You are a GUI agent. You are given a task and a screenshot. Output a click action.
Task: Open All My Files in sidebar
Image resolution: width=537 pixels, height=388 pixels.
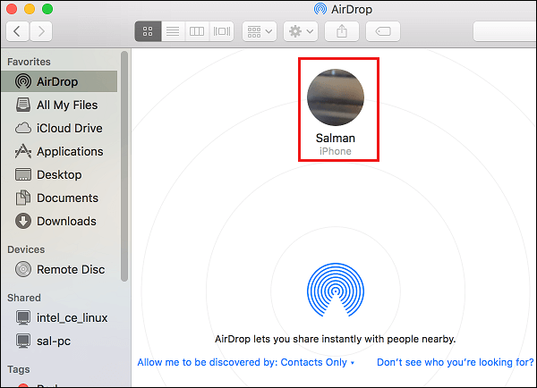(x=59, y=105)
